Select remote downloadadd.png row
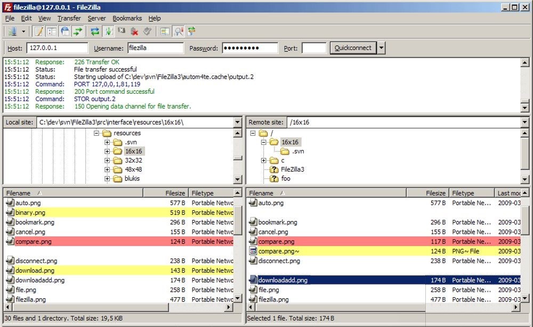Screen dimensions: 533x327 [x=384, y=280]
